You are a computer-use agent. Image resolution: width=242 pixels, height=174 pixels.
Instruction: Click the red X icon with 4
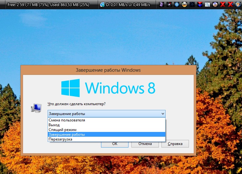[230, 4]
